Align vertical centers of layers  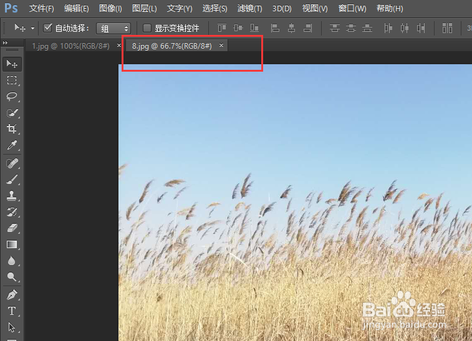[x=238, y=28]
